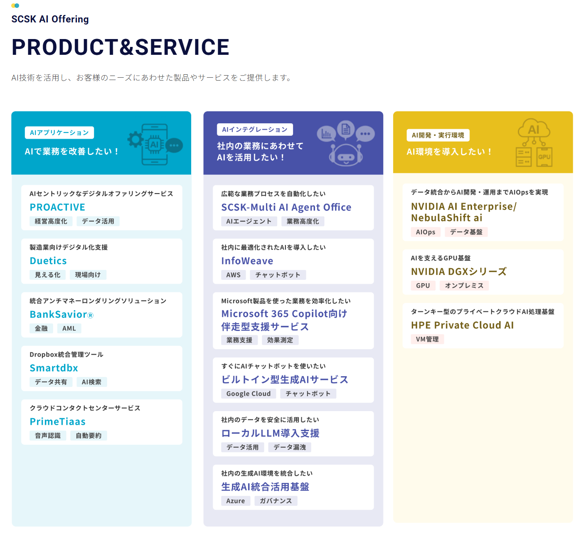Select the InfoWeave product link

247,261
